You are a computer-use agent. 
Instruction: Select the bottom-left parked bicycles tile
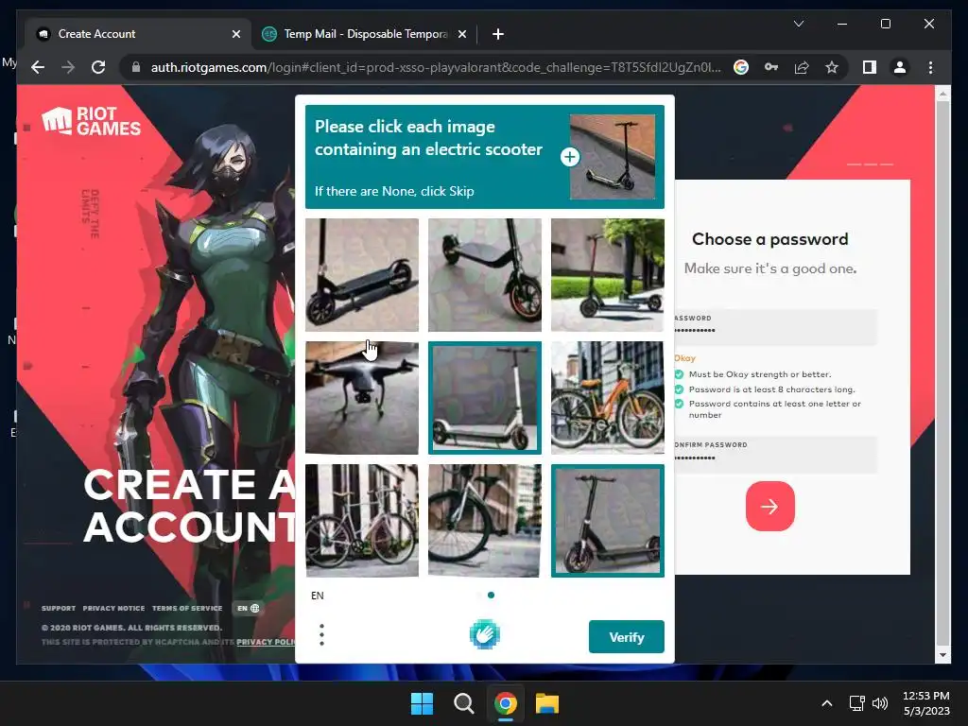[362, 521]
